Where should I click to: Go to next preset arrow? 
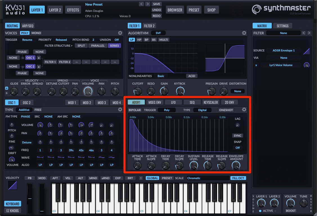pos(148,4)
